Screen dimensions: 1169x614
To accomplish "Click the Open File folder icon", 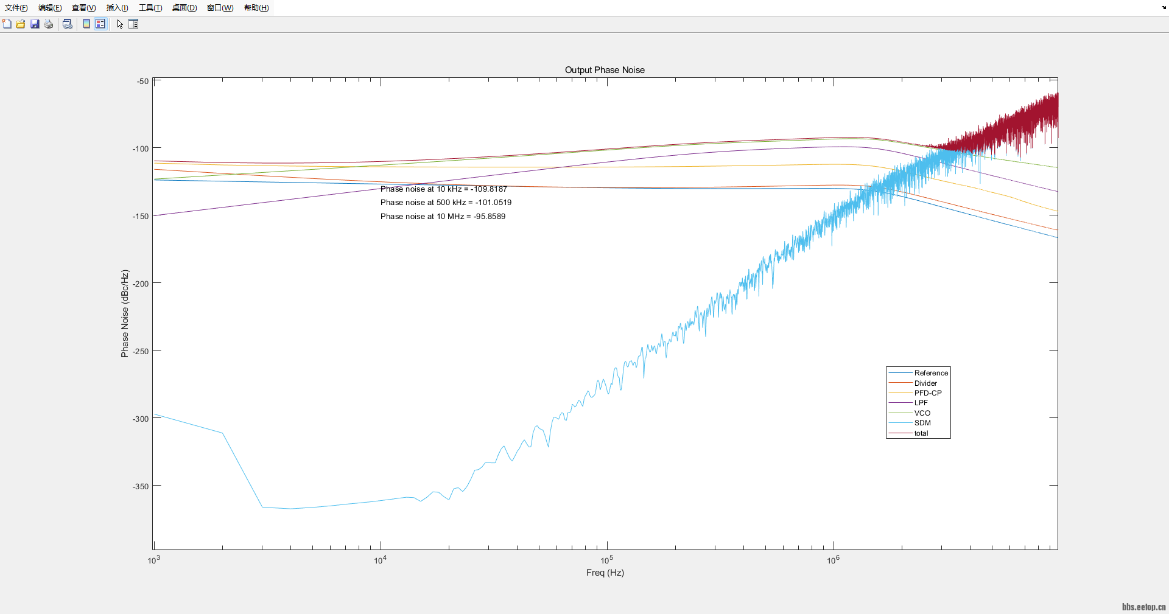I will click(21, 24).
